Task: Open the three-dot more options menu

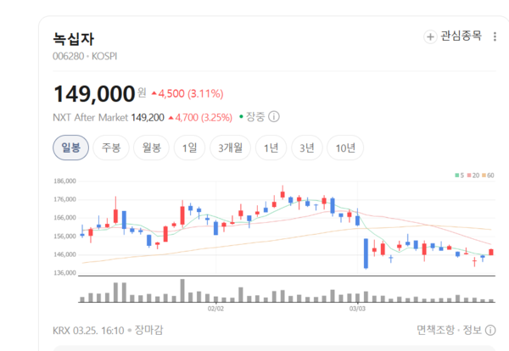Action: click(x=495, y=36)
